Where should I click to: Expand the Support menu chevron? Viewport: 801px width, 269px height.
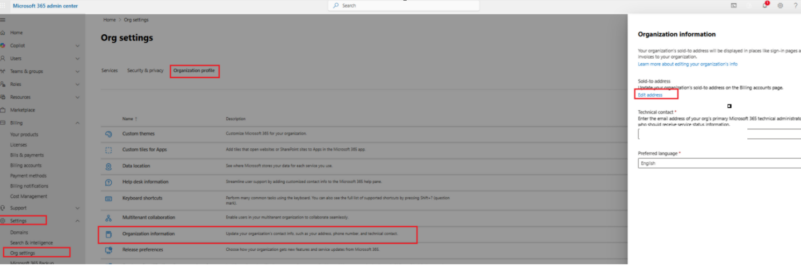(x=77, y=208)
